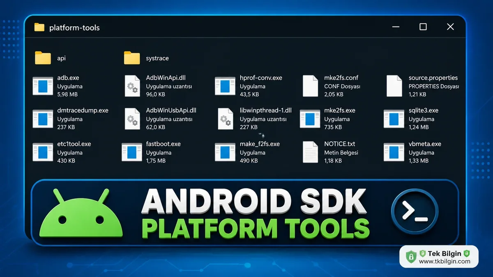Click the 'api' folder name

click(61, 59)
